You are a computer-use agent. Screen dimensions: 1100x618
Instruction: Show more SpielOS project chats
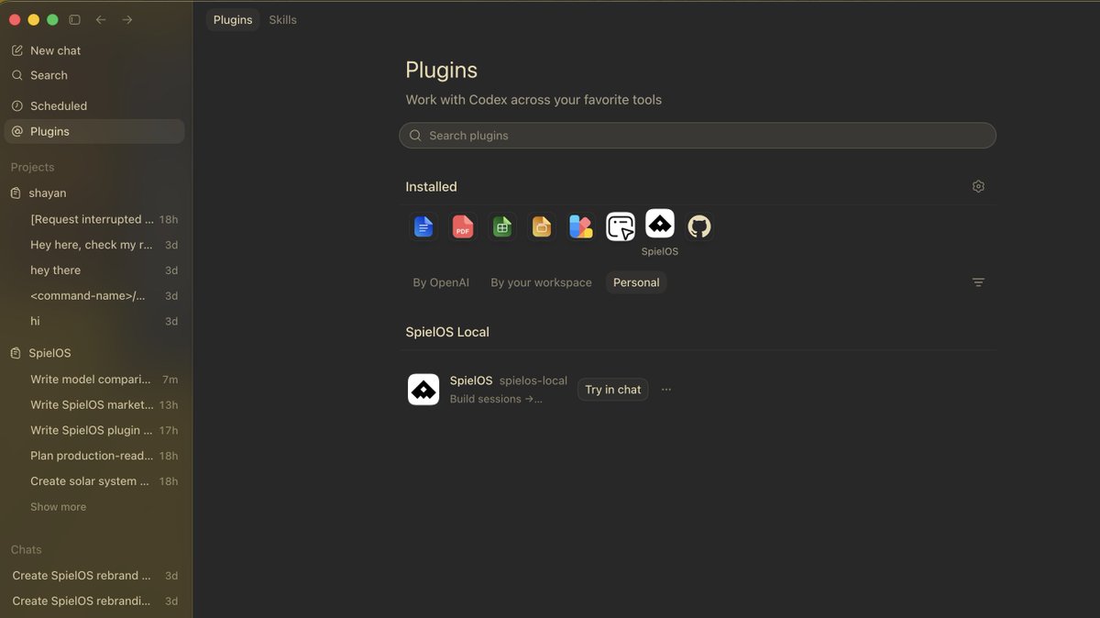tap(58, 507)
